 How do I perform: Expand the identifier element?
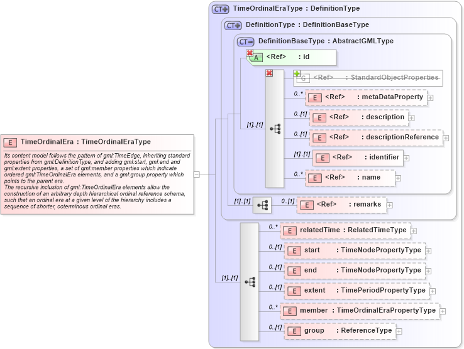point(406,158)
